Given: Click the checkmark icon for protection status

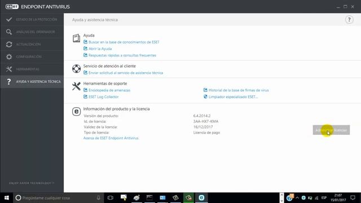Looking at the screenshot, I should 9,20.
